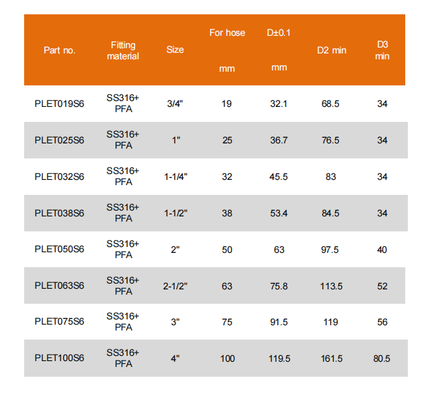Select the 161.5 D2 min value

(332, 358)
